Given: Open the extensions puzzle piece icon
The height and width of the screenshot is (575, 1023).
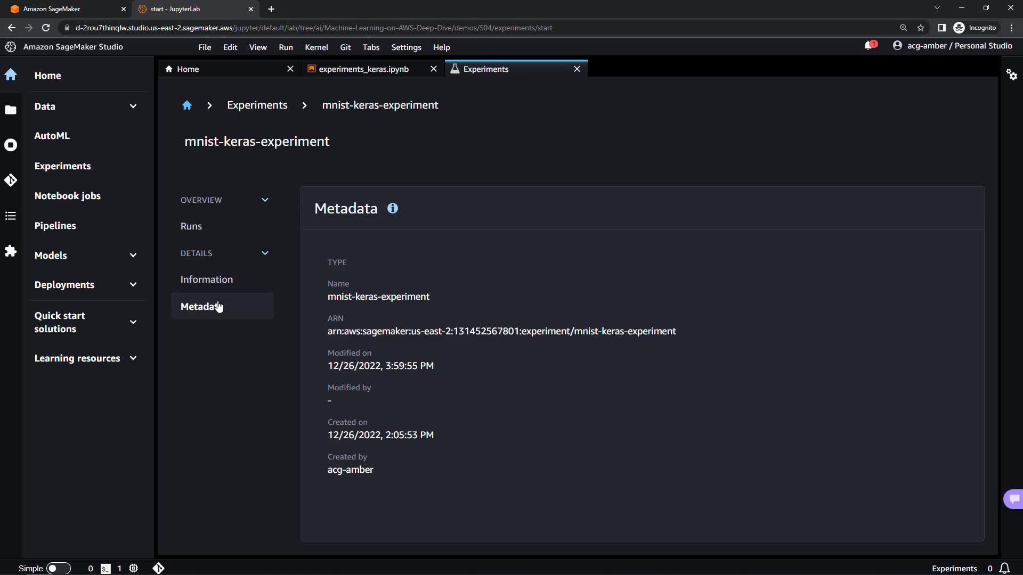Looking at the screenshot, I should pos(11,251).
